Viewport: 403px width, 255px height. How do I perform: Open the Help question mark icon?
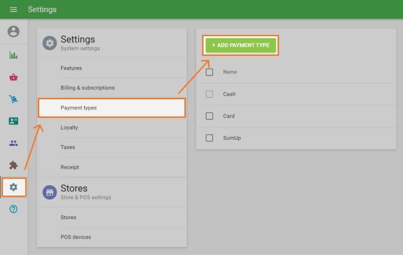tap(14, 209)
